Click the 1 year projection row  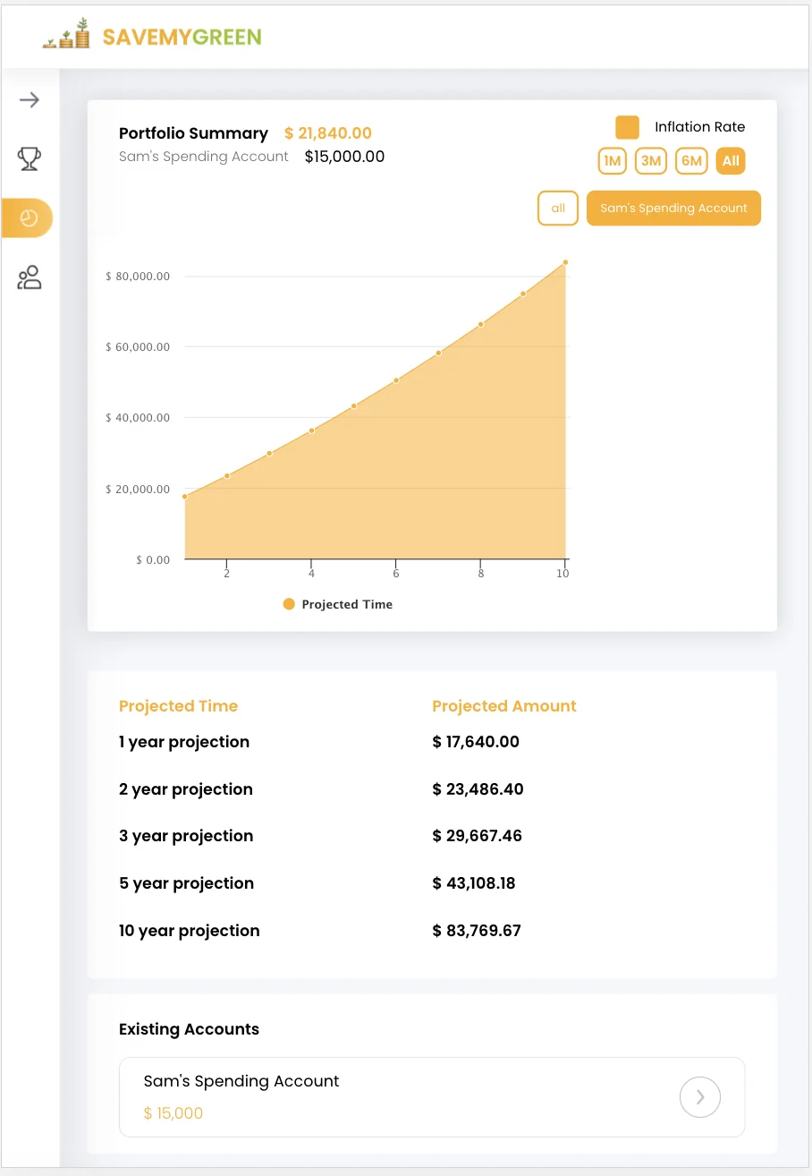point(184,742)
